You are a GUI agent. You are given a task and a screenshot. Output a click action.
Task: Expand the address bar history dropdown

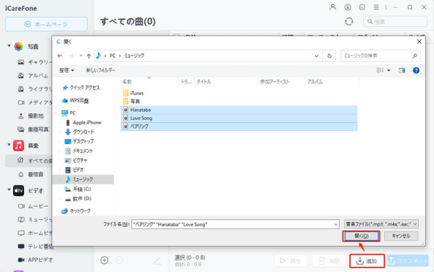(317, 56)
